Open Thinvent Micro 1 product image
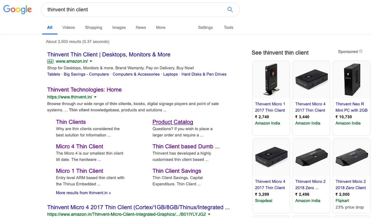 click(271, 80)
